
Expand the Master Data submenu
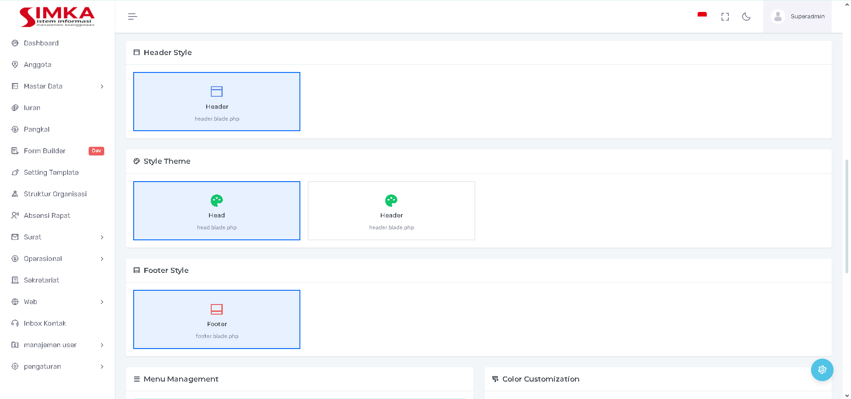[x=102, y=86]
